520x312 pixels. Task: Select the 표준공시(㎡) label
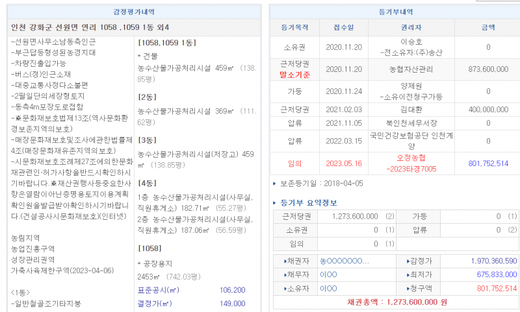[159, 290]
